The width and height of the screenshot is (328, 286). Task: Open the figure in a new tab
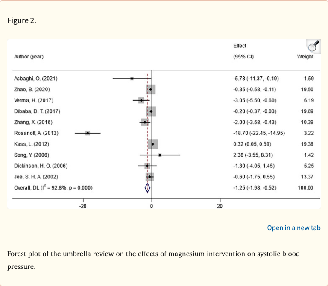pos(293,228)
